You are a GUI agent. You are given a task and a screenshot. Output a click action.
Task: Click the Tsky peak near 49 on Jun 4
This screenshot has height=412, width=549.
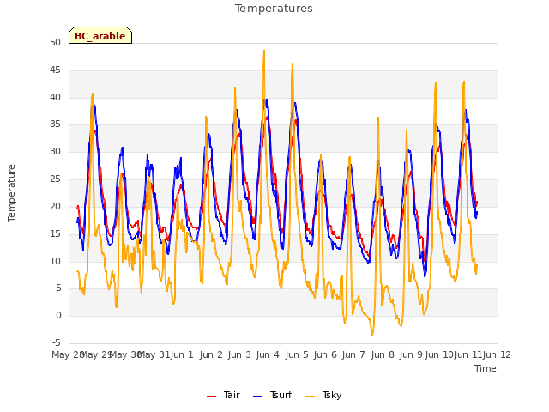pos(264,51)
